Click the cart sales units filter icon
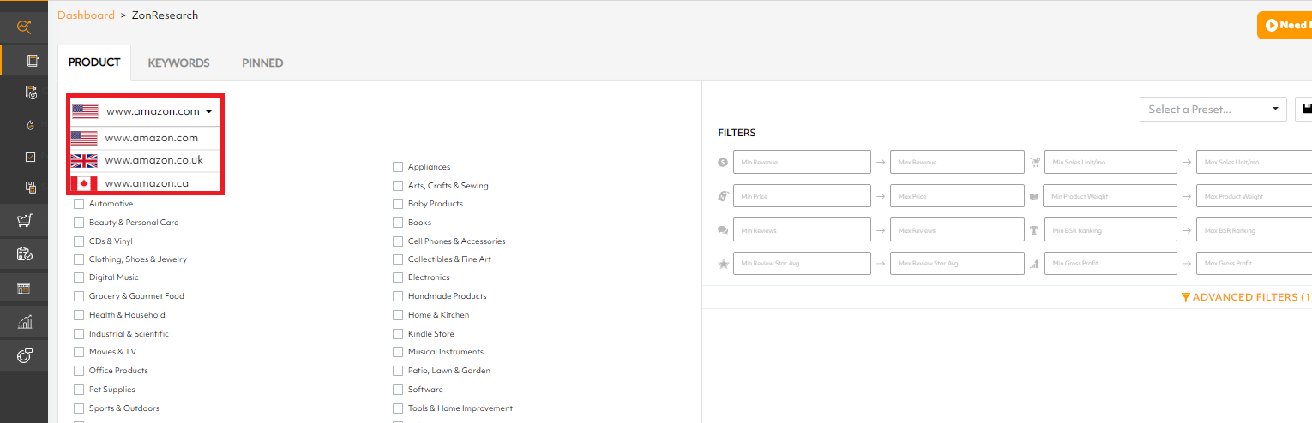The width and height of the screenshot is (1312, 423). coord(1035,162)
